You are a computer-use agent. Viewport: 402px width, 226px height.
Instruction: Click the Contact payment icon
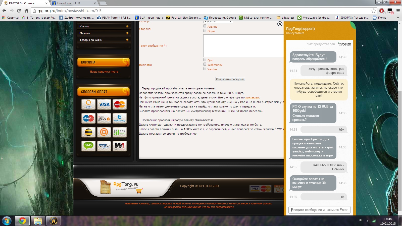coord(104,146)
